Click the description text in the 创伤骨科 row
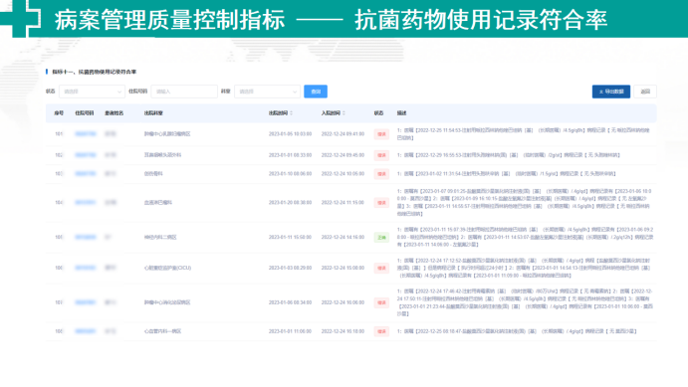 (x=507, y=174)
